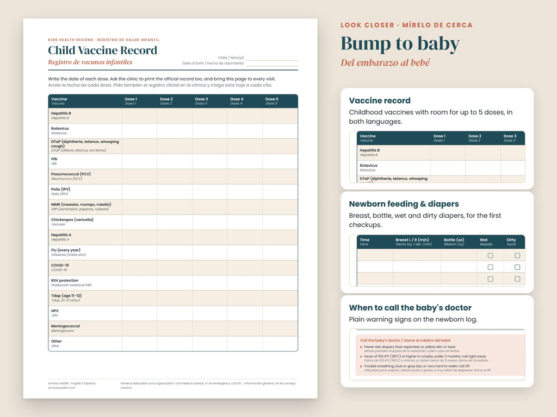Select the MMR Dose 1 cell
The width and height of the screenshot is (557, 417).
(139, 207)
